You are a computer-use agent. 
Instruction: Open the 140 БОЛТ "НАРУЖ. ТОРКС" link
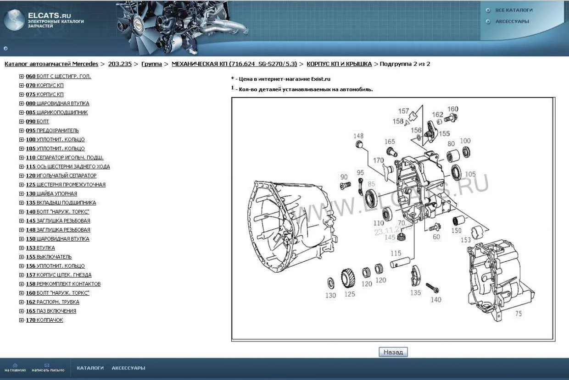pyautogui.click(x=58, y=212)
